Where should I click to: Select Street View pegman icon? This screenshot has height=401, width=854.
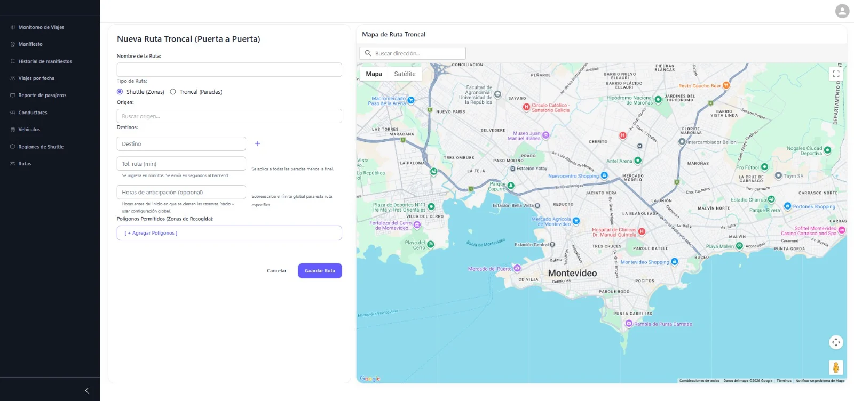click(836, 367)
